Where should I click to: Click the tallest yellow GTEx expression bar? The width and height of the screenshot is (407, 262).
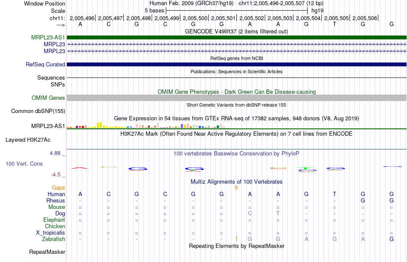pyautogui.click(x=101, y=125)
